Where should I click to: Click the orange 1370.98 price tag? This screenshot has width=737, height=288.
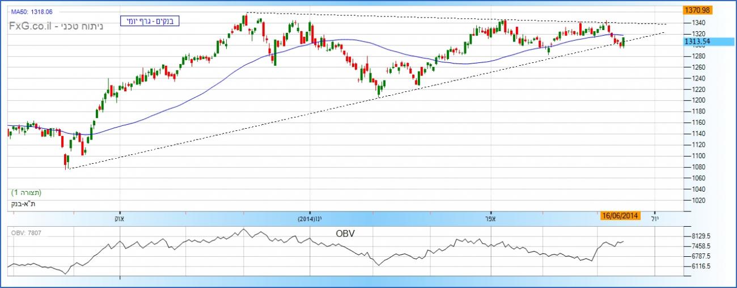(698, 10)
